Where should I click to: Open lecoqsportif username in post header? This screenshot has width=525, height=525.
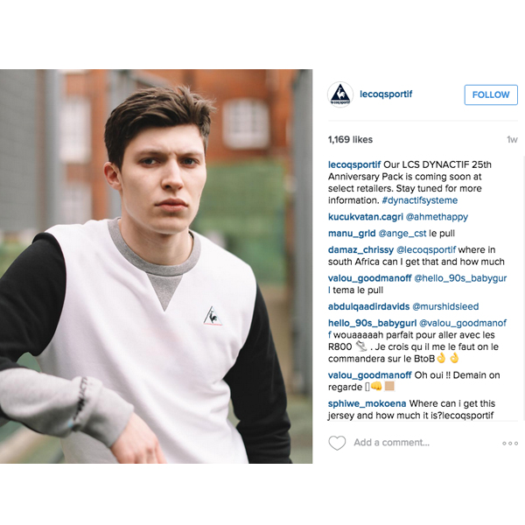pos(386,94)
